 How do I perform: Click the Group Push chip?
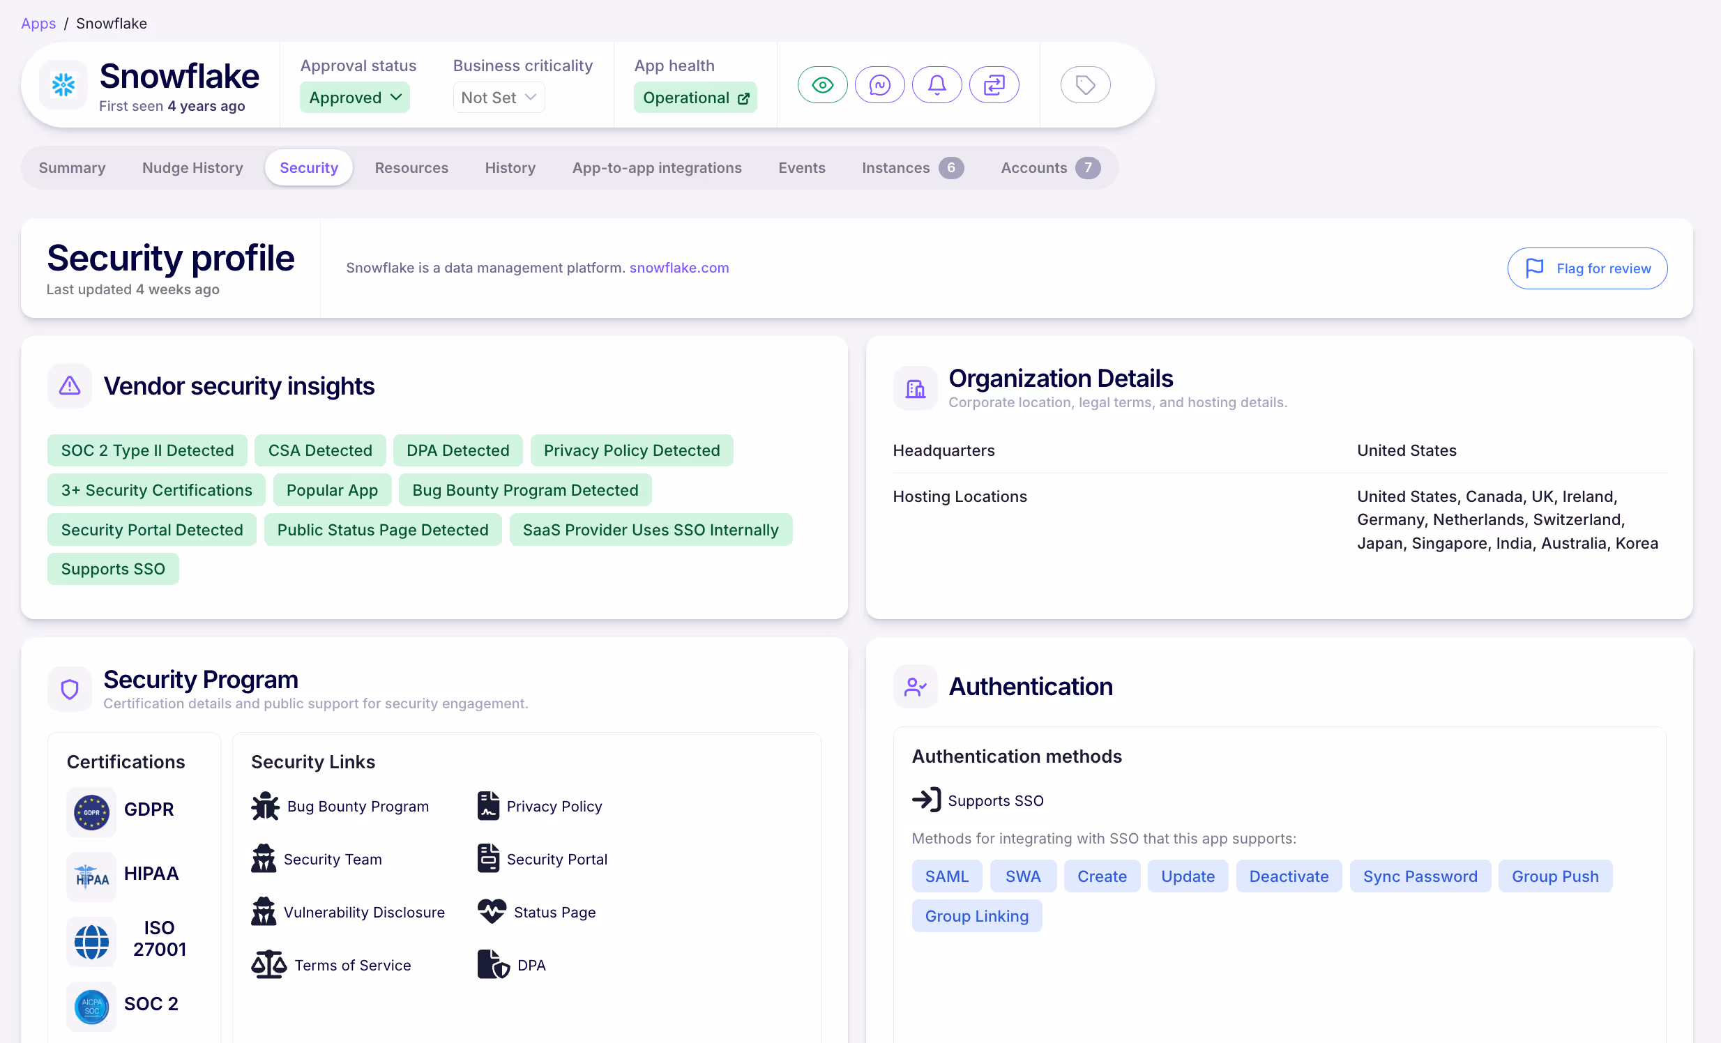(x=1556, y=877)
